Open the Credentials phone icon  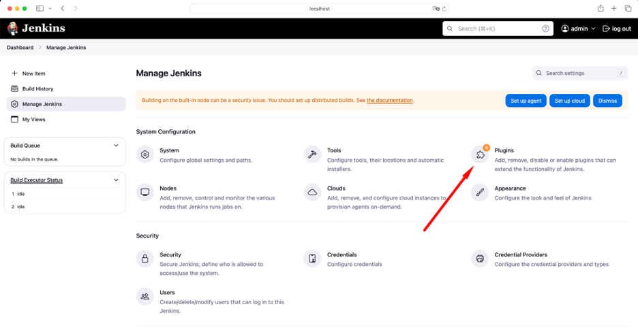[312, 259]
